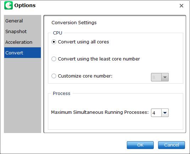Open the Maximum Simultaneous Running Processes dropdown arrow
This screenshot has height=154, width=190.
pos(165,113)
